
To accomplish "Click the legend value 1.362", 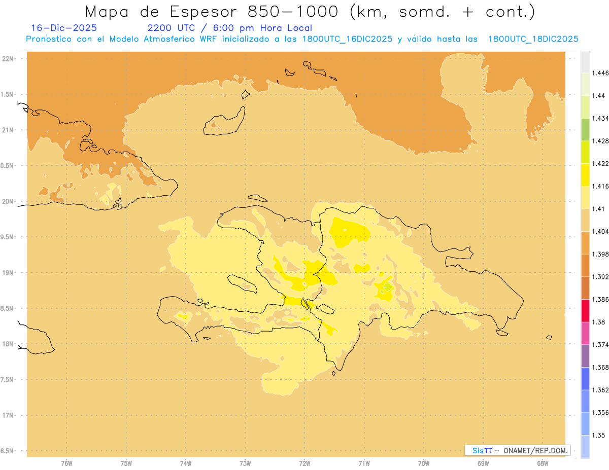I will pyautogui.click(x=600, y=390).
